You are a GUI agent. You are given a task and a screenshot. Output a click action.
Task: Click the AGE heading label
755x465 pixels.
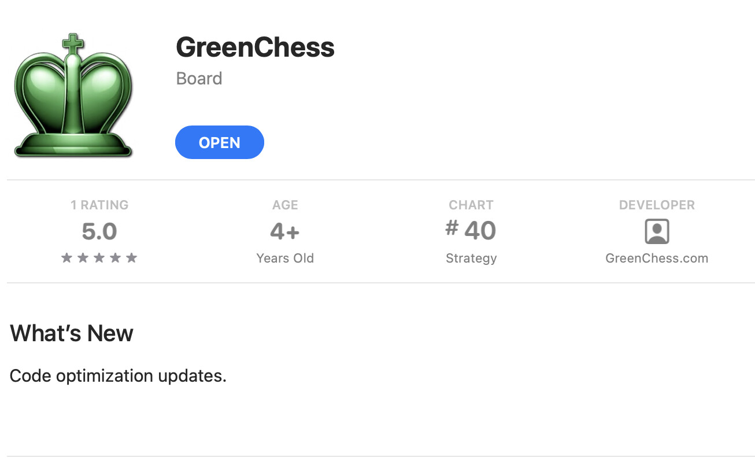[x=285, y=205]
